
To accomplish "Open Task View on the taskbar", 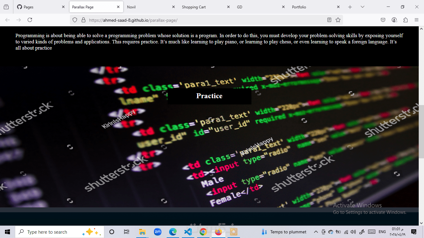I will (x=126, y=232).
